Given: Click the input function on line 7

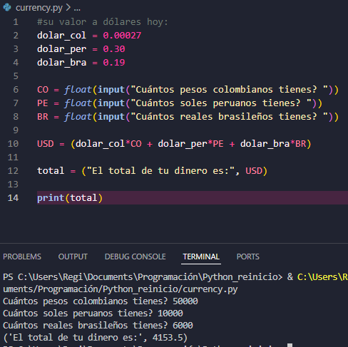Looking at the screenshot, I should (111, 103).
